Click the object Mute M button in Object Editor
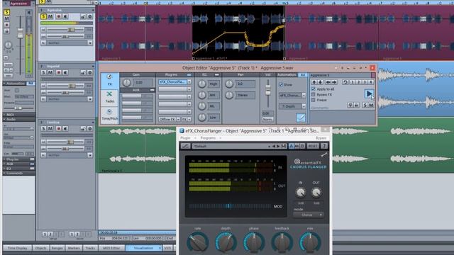This screenshot has height=255, width=454. click(371, 106)
